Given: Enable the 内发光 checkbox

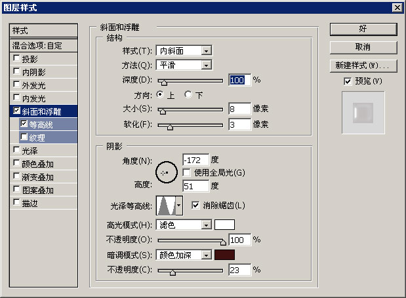Looking at the screenshot, I should coord(16,98).
